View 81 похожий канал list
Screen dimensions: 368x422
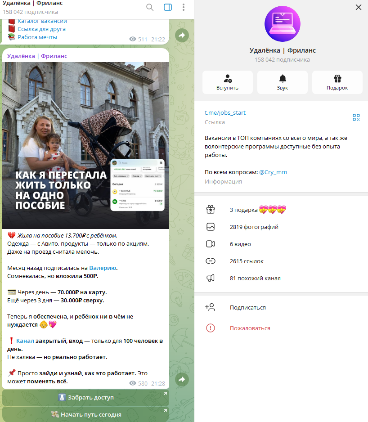tap(255, 278)
